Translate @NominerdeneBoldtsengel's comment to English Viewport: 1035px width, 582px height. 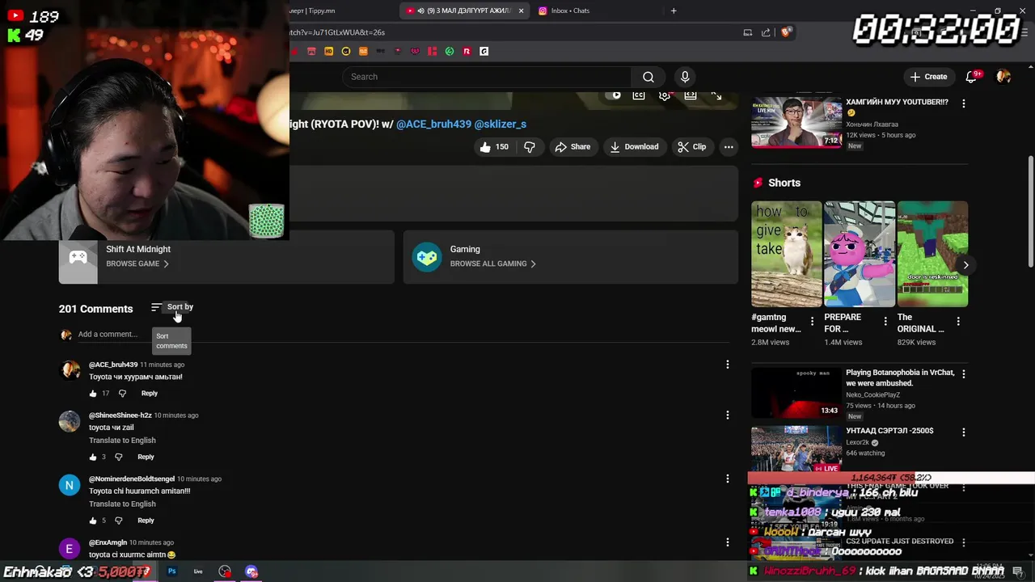click(122, 504)
